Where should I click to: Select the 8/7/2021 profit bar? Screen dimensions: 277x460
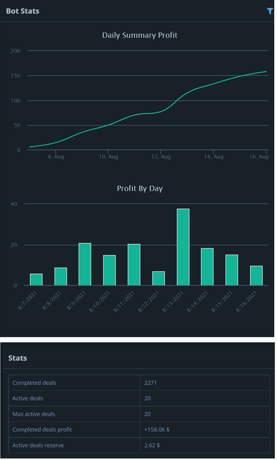(x=36, y=279)
